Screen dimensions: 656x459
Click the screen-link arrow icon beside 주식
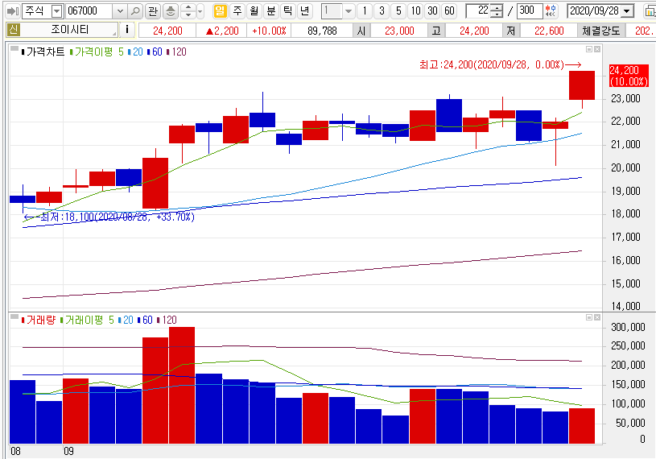point(13,11)
